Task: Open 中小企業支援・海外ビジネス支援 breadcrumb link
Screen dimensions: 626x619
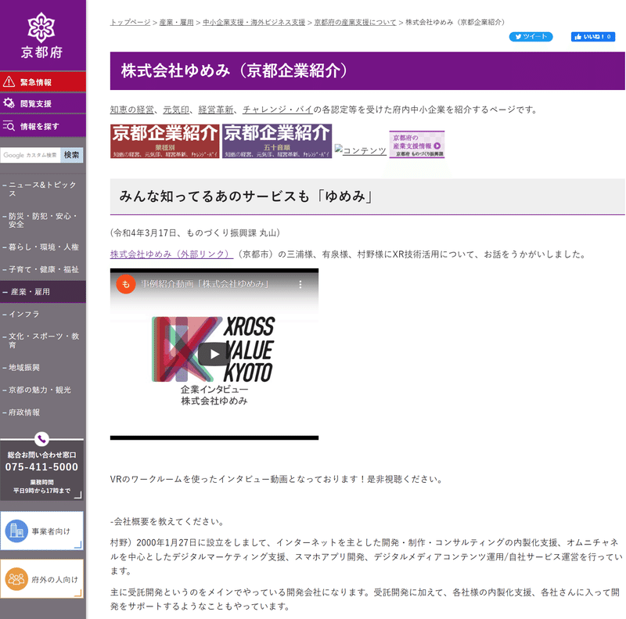Action: click(254, 23)
